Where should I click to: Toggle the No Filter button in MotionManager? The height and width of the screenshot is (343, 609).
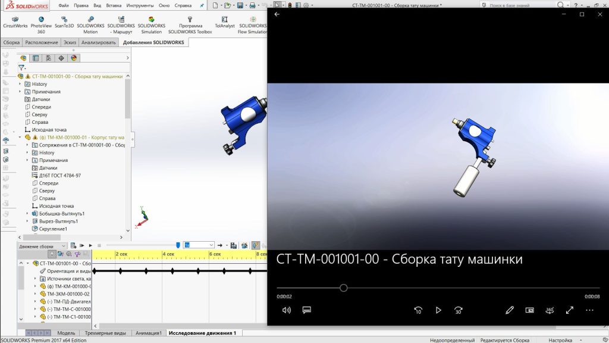tap(52, 254)
